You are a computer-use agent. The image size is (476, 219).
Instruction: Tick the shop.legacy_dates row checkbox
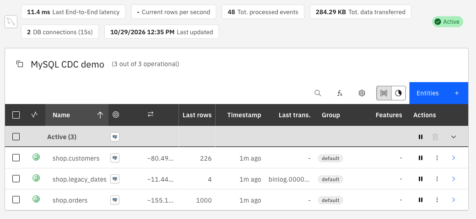pyautogui.click(x=16, y=179)
